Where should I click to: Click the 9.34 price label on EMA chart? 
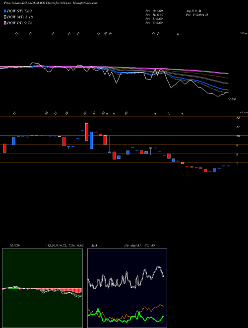click(x=232, y=99)
